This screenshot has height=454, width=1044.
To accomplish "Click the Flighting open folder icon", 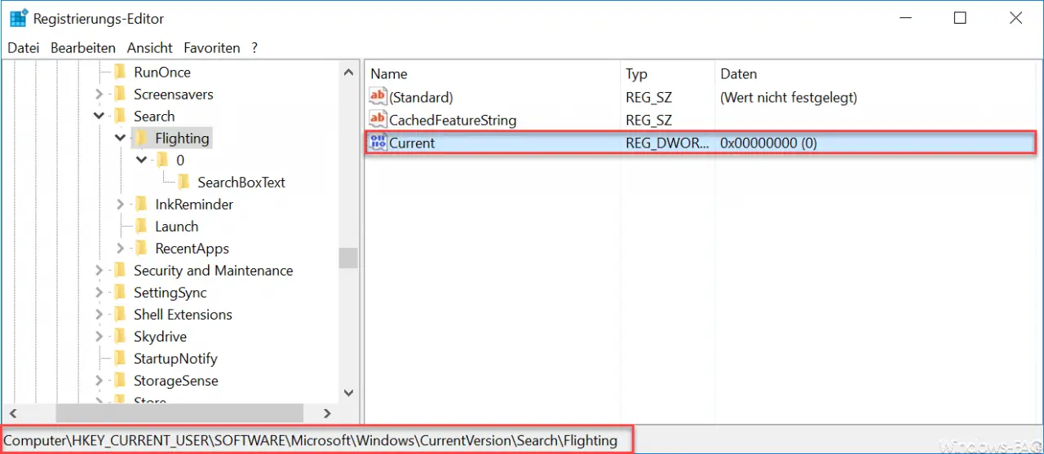I will point(141,138).
